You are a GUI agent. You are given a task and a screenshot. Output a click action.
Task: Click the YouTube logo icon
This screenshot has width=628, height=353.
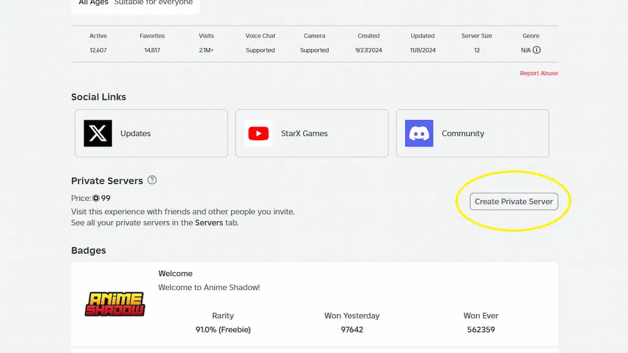click(259, 133)
